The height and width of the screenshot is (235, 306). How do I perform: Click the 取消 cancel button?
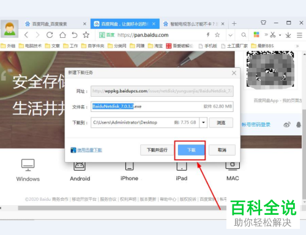[x=222, y=150]
